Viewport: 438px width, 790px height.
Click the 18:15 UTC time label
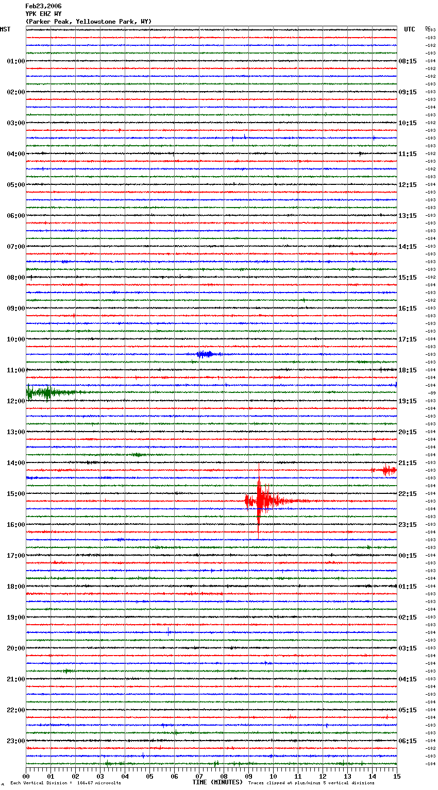[x=408, y=370]
